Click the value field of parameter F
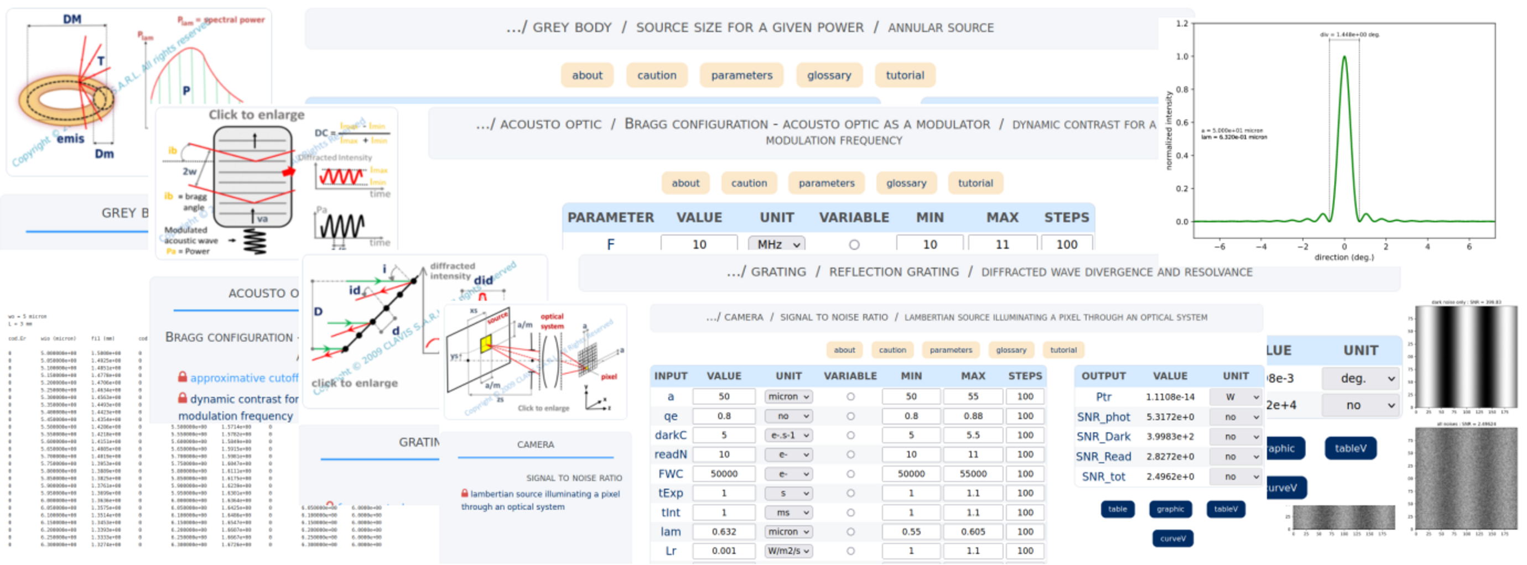 (699, 244)
